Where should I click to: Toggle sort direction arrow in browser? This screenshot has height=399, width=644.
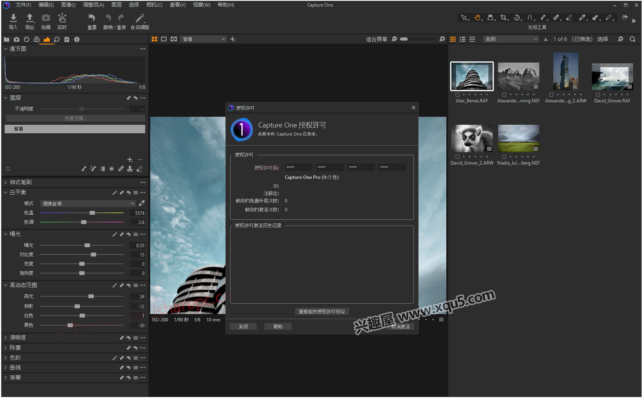point(546,39)
